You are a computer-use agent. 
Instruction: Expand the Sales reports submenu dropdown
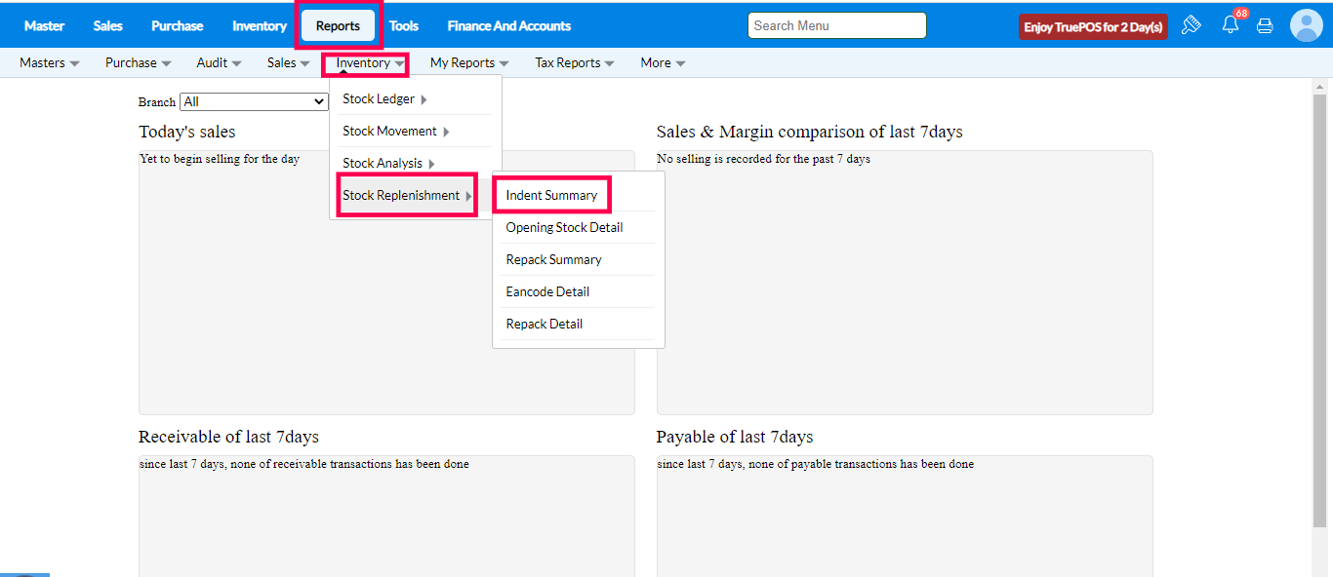pyautogui.click(x=289, y=62)
